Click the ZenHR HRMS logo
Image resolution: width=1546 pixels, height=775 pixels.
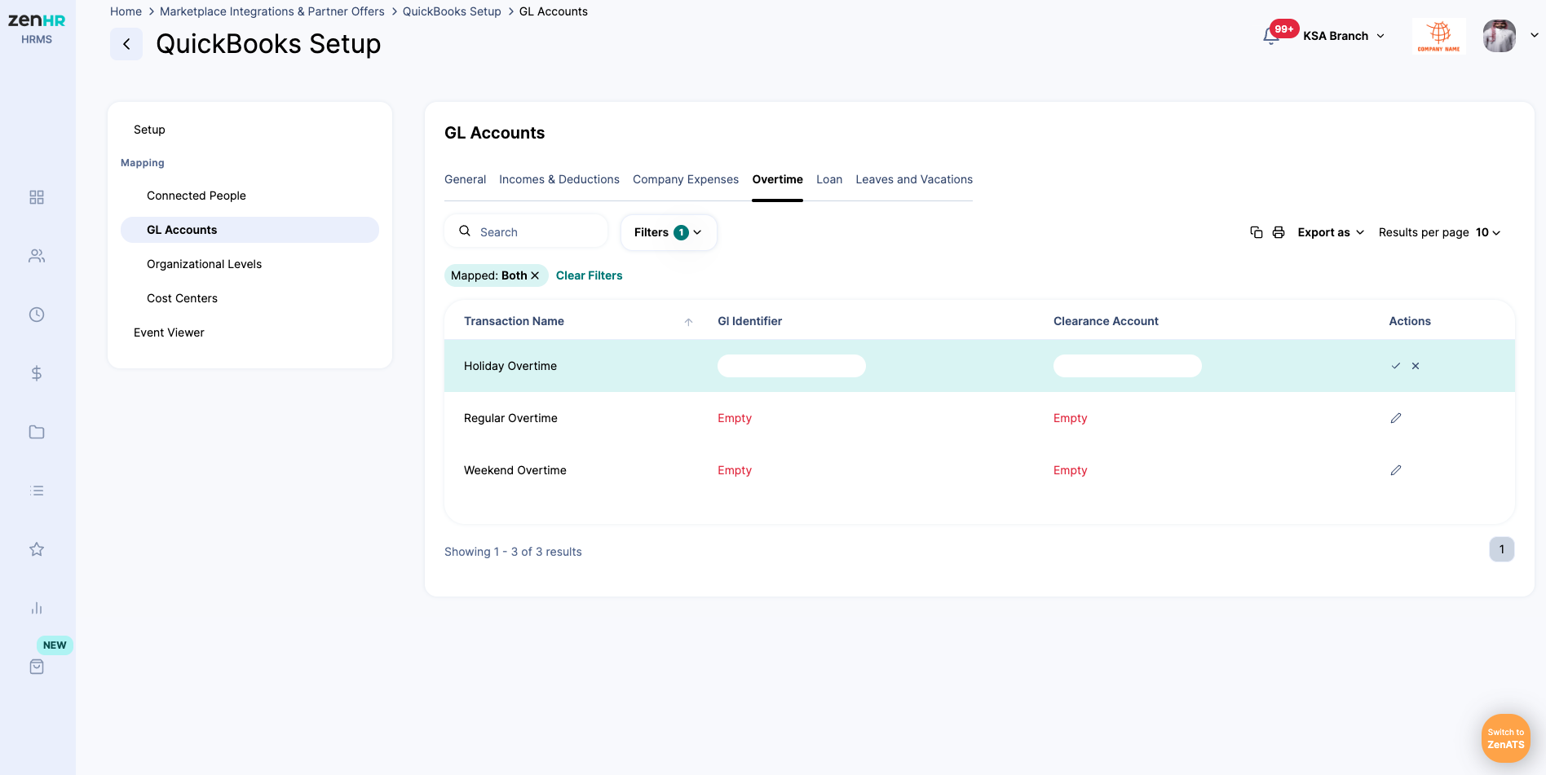tap(37, 28)
